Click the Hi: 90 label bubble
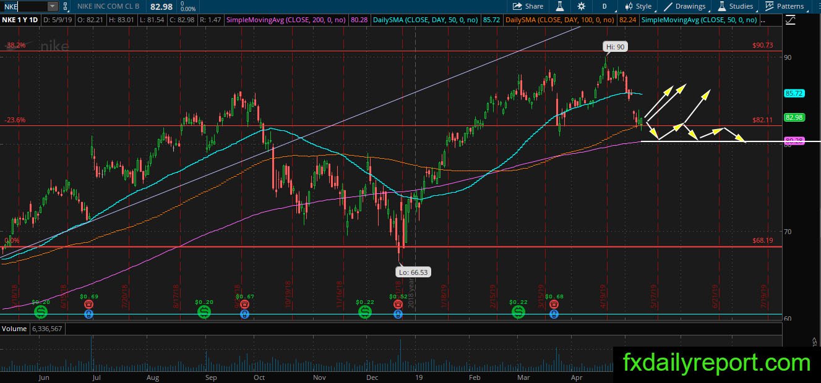Image resolution: width=821 pixels, height=383 pixels. 616,46
